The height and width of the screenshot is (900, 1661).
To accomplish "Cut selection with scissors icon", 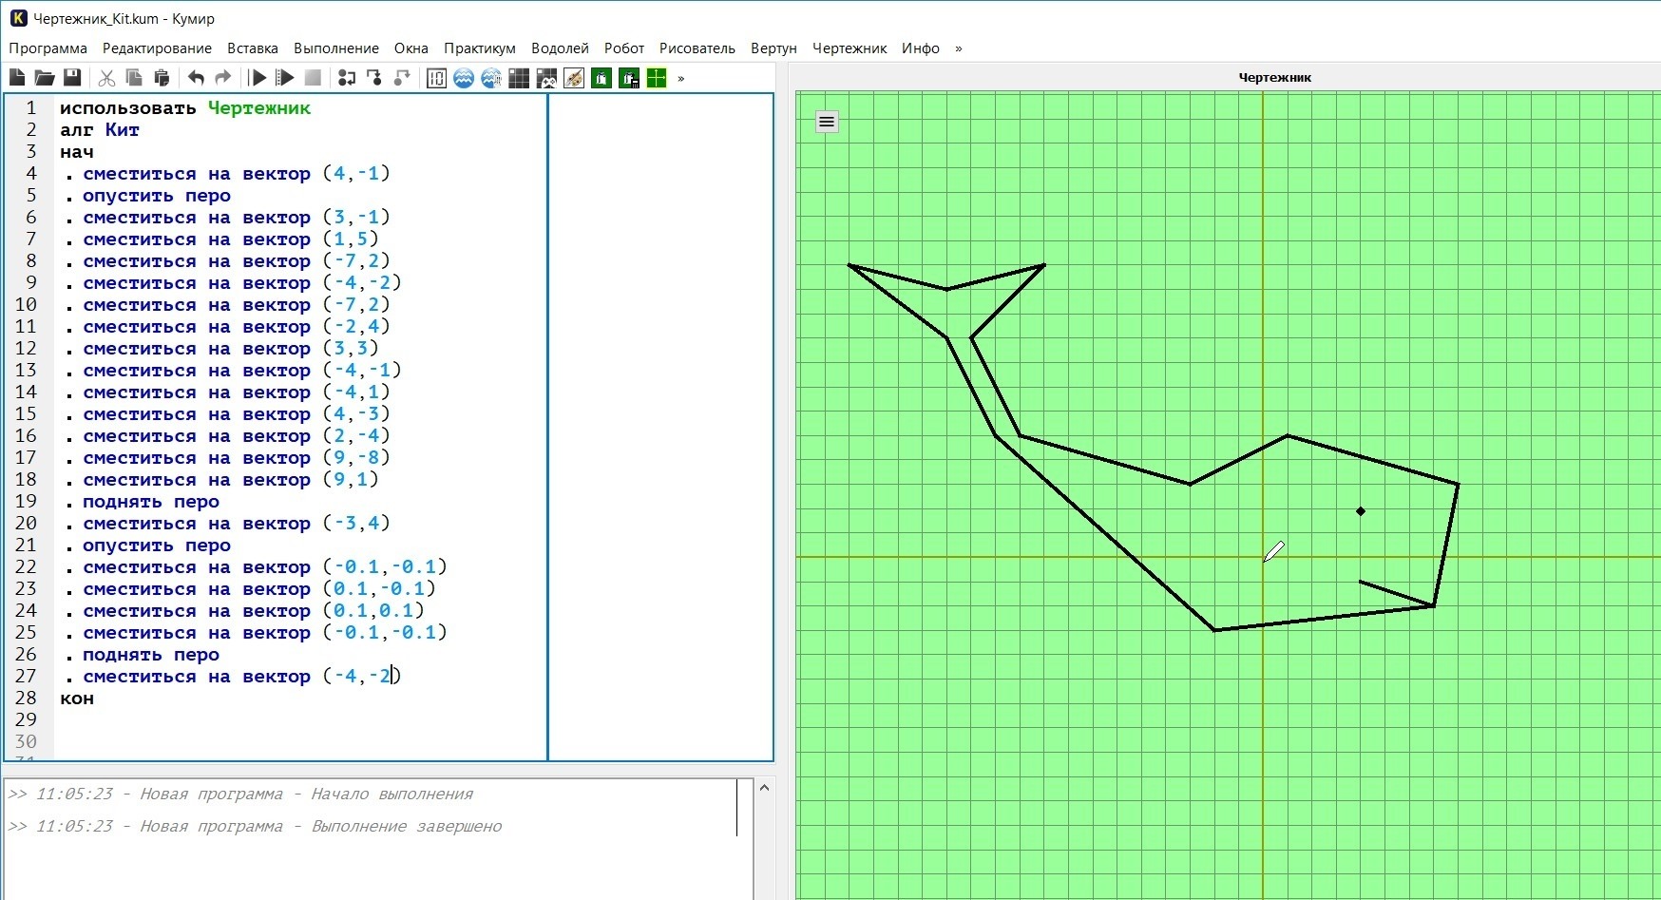I will coord(107,78).
